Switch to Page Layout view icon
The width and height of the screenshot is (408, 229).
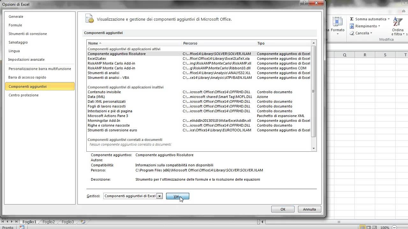[x=368, y=227]
